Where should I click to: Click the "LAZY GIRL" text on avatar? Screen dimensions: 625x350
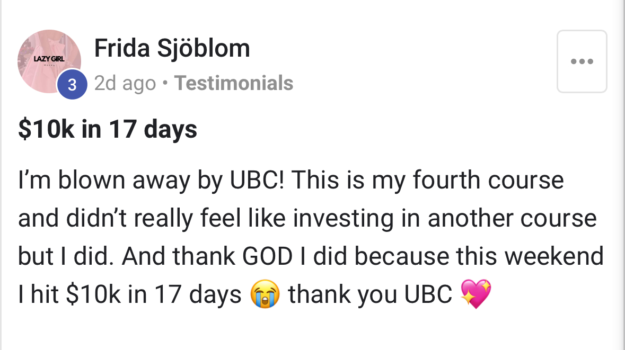coord(49,59)
